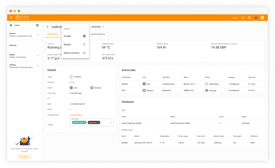Click the back arrow next to cudoos
This screenshot has width=275, height=168.
[x=47, y=27]
